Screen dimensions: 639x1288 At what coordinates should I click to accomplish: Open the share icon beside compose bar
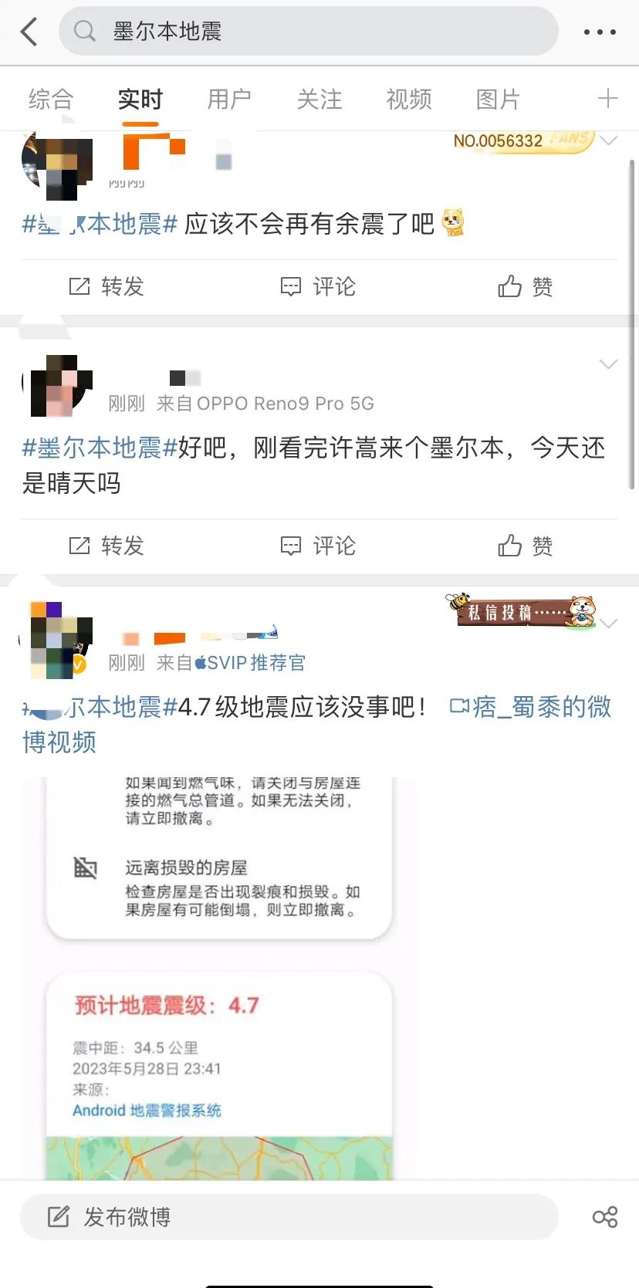[x=605, y=1217]
